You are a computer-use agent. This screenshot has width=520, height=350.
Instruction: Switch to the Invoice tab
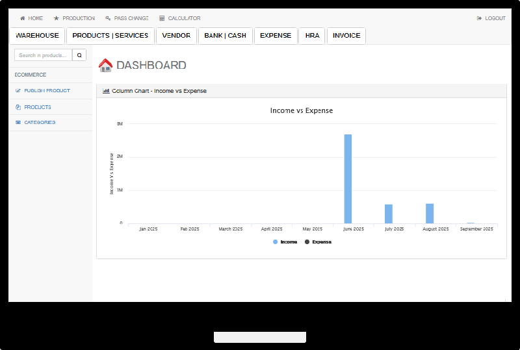tap(346, 36)
